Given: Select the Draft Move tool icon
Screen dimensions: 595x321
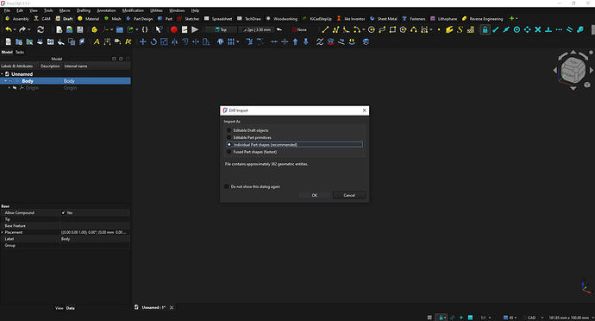Looking at the screenshot, I should point(142,41).
